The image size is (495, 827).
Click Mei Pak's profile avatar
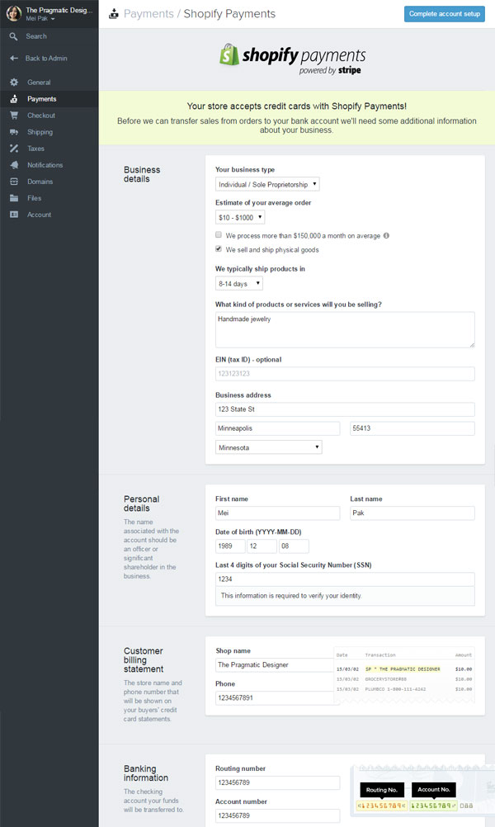(x=13, y=13)
